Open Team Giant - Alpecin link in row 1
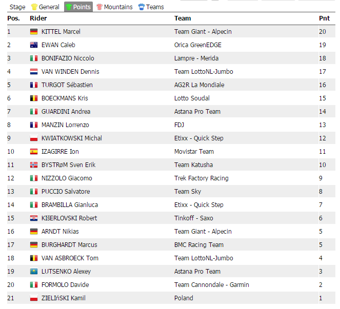The height and width of the screenshot is (309, 340). (x=203, y=32)
